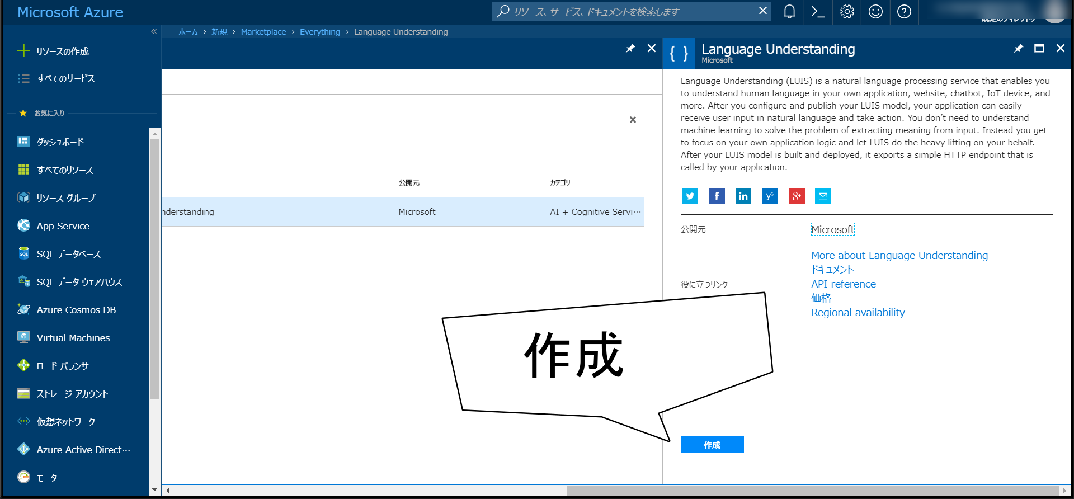Share Language Understanding by email icon

823,196
